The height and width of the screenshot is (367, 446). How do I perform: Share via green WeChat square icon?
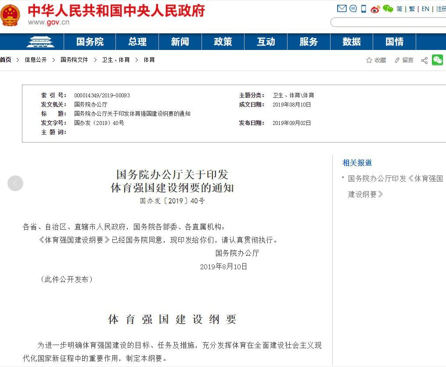(438, 60)
